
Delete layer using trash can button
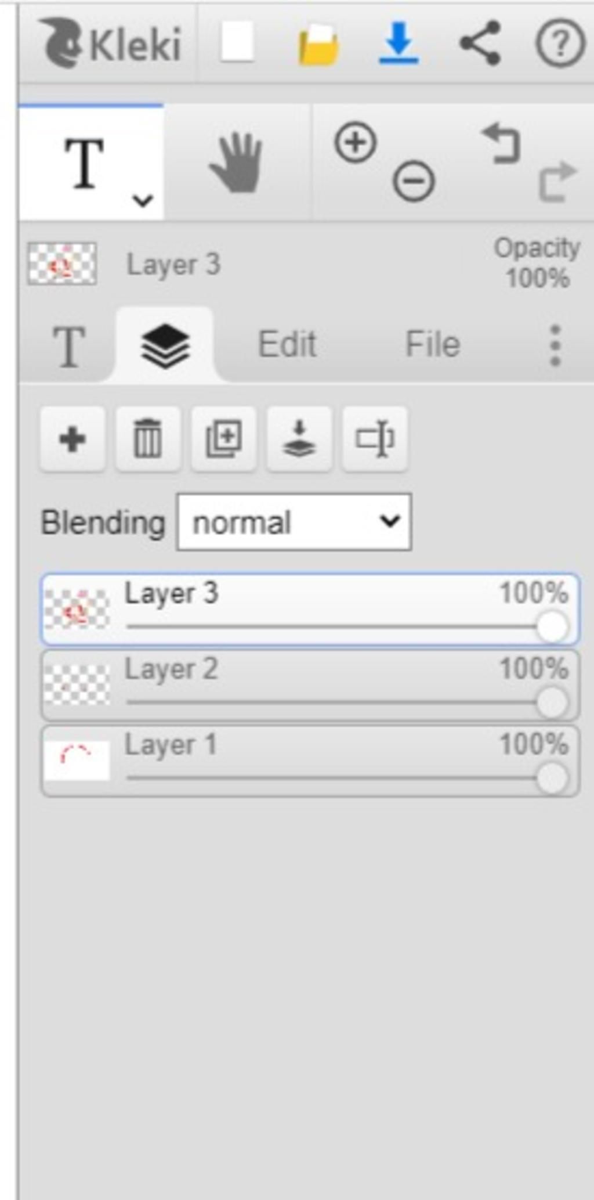click(x=148, y=439)
